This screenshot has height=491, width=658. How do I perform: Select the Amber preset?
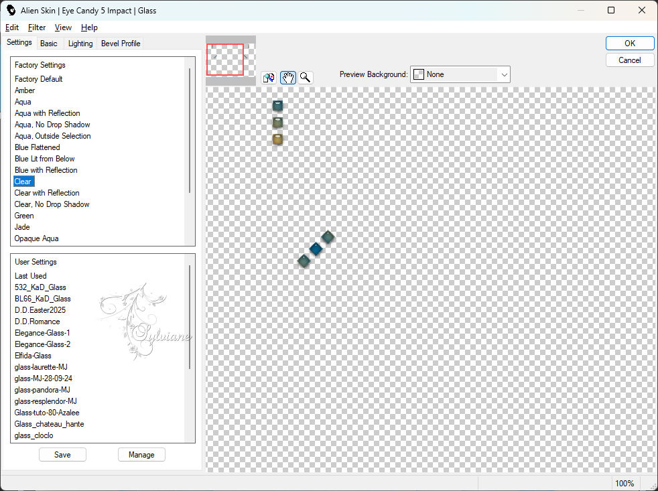[24, 90]
